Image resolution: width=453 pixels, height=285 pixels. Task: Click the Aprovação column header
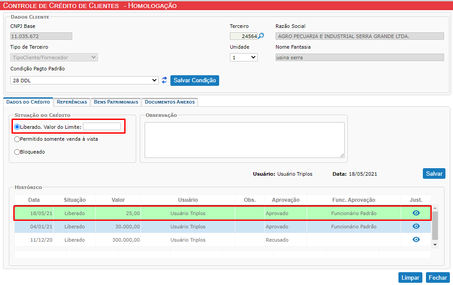coord(285,200)
